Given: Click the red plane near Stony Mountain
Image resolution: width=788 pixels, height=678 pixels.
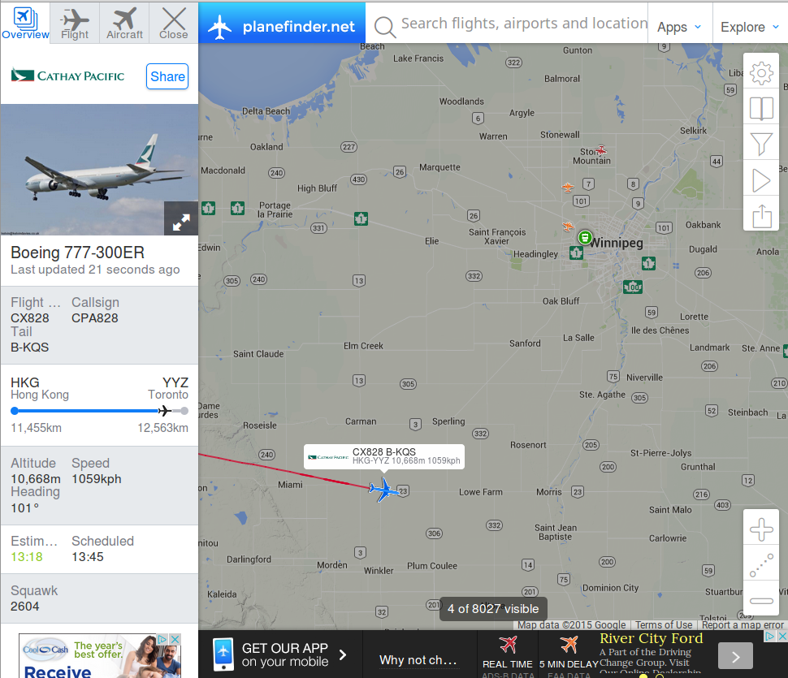Looking at the screenshot, I should (x=600, y=150).
